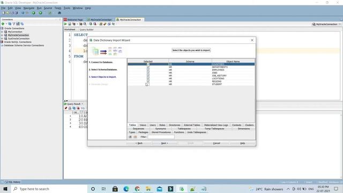Viewport: 343px width, 193px height.
Task: Select the Materialized View Logs tab
Action: [216, 125]
